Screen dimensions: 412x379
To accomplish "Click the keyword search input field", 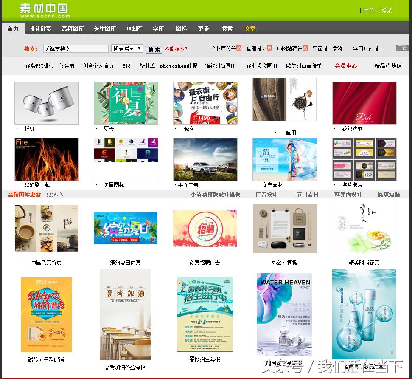I will pos(76,48).
